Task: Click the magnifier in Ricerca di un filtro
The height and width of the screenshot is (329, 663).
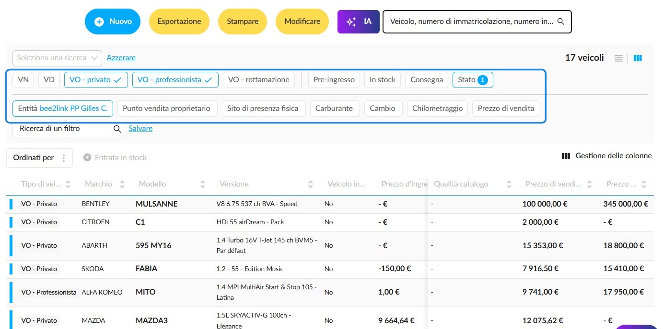Action: coord(117,129)
